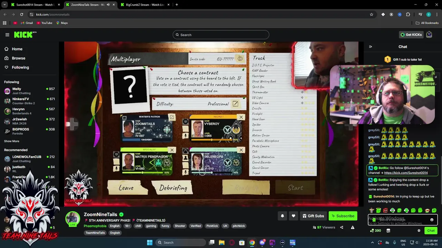Toggle invite code visibility eye icon

pyautogui.click(x=240, y=59)
